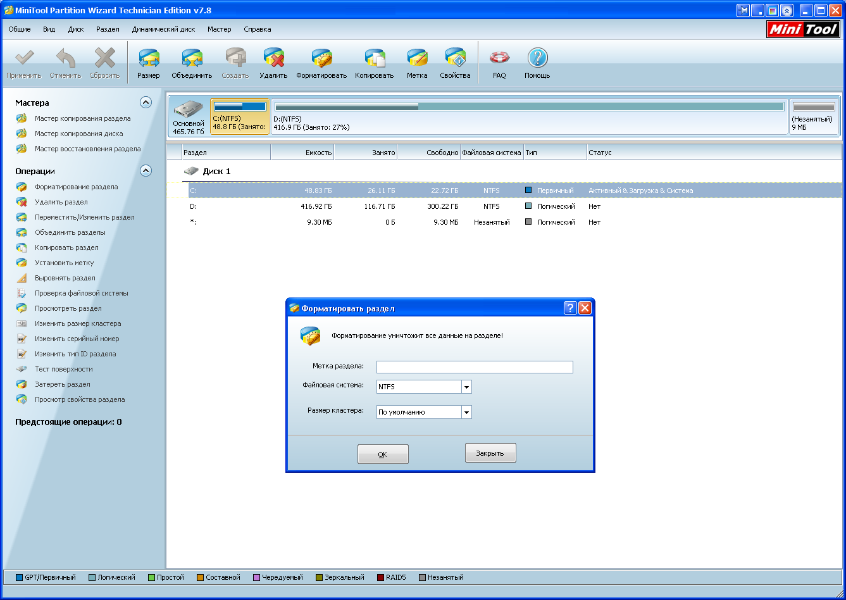
Task: Open the FAQ lifebuoy icon
Action: (499, 58)
